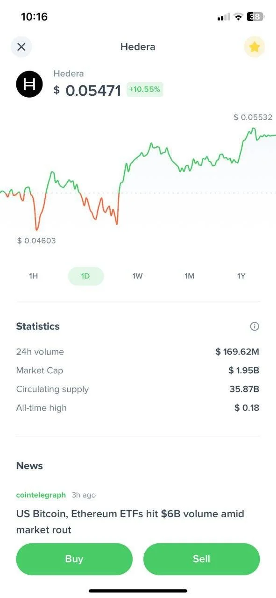Check the battery indicator in status bar
This screenshot has height=598, width=276.
255,17
